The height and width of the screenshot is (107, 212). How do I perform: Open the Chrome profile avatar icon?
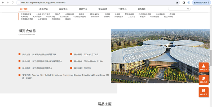point(189,2)
